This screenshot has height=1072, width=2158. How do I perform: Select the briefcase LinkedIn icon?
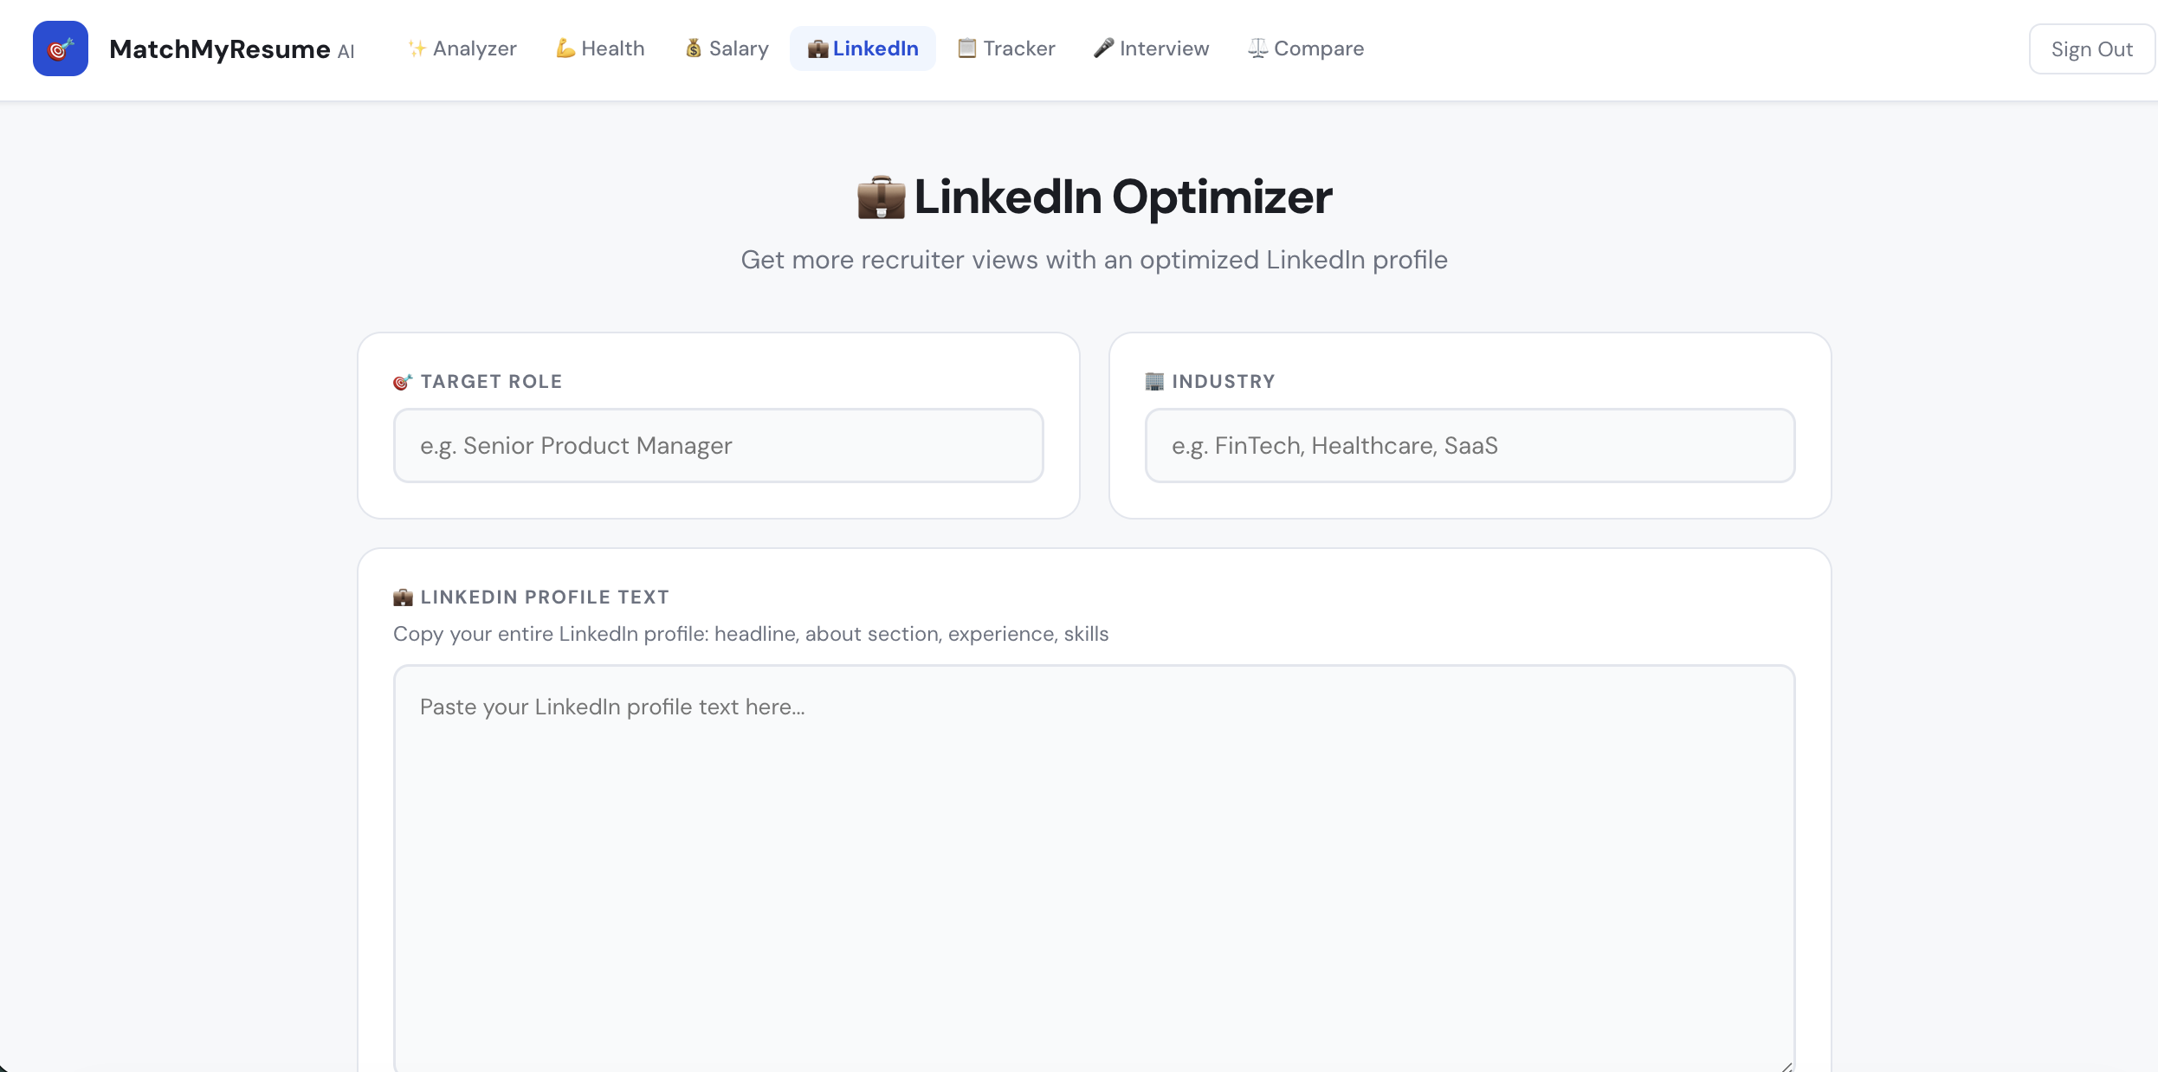tap(817, 48)
